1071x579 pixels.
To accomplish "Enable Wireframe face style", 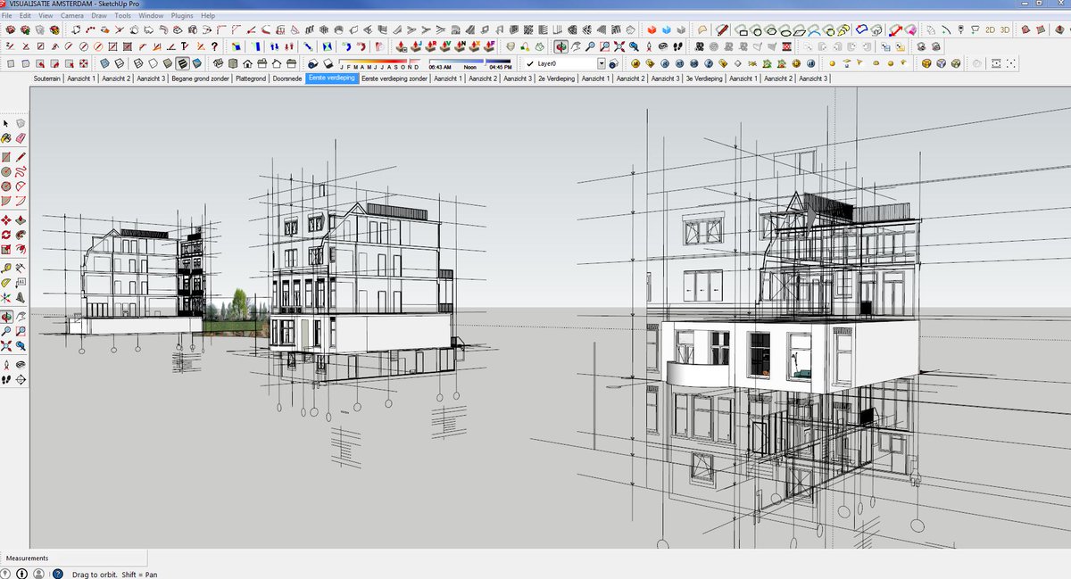I will click(138, 63).
